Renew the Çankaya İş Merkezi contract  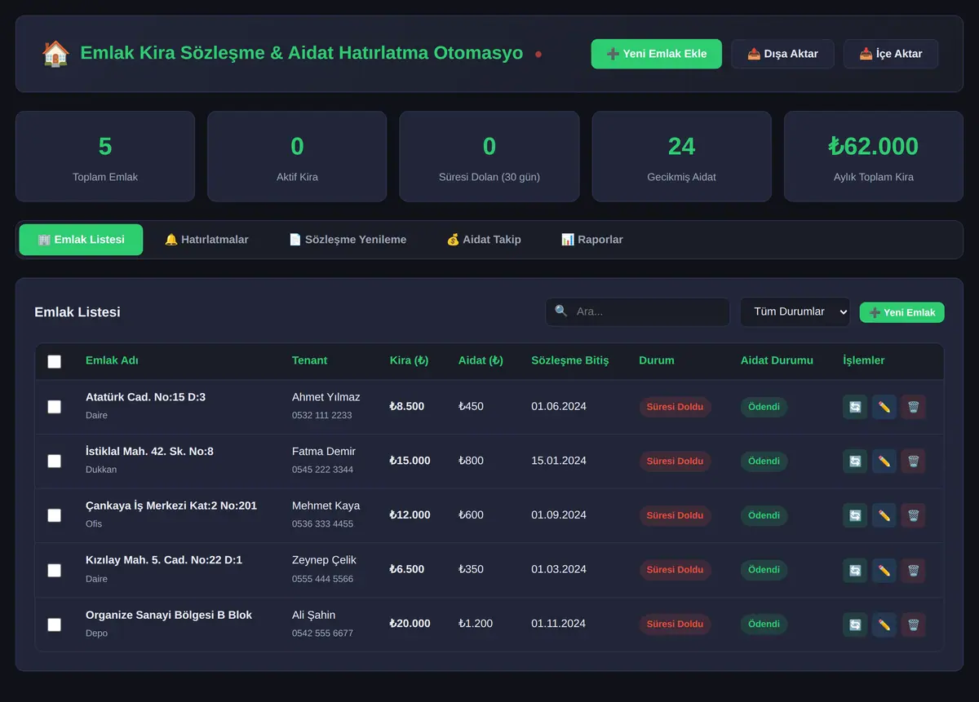click(855, 515)
